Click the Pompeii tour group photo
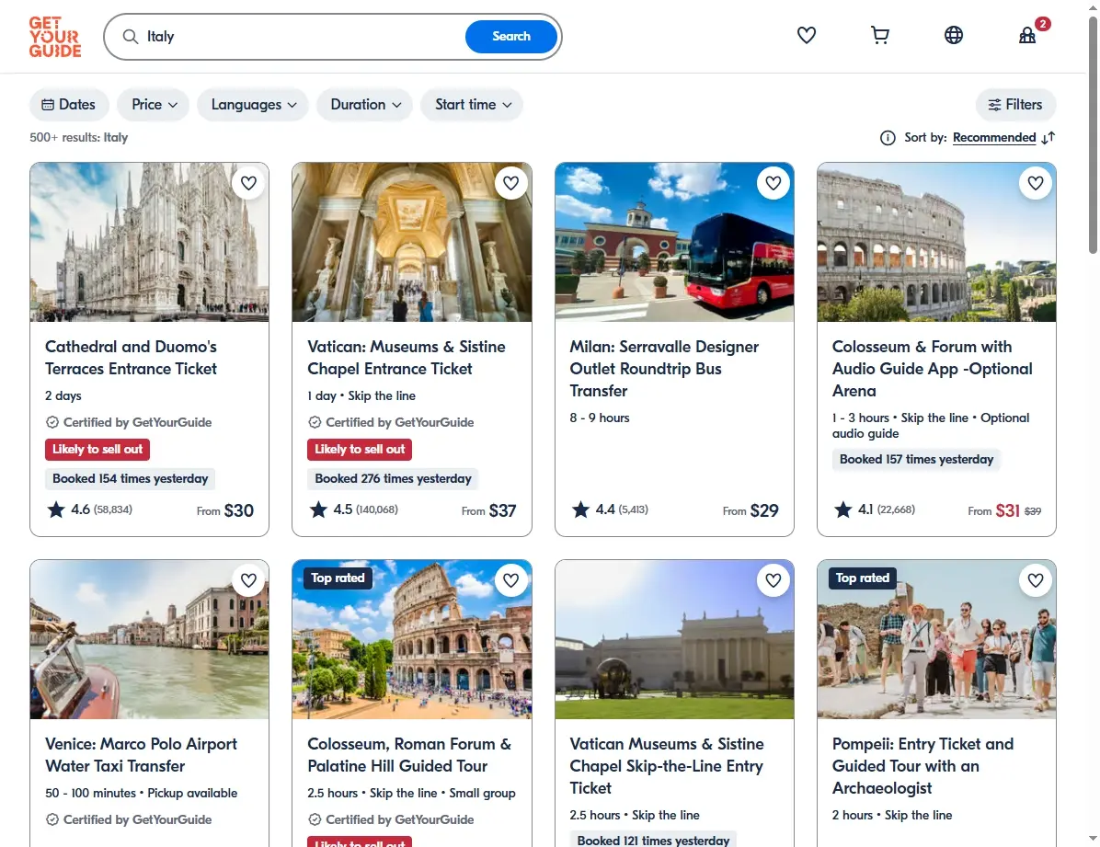 pyautogui.click(x=936, y=639)
